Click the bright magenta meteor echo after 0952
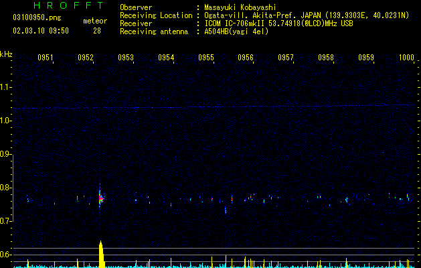The image size is (421, 268). 100,198
